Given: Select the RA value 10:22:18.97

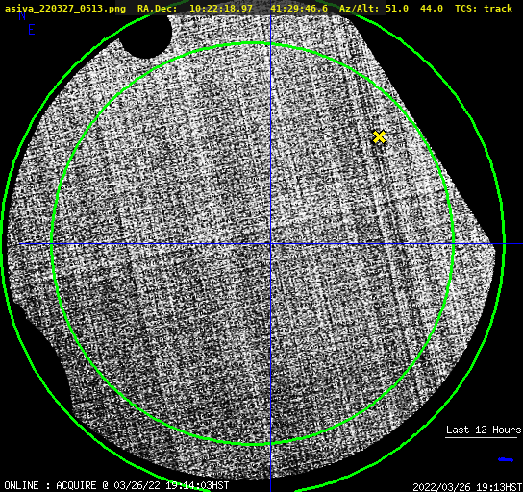Looking at the screenshot, I should (221, 9).
